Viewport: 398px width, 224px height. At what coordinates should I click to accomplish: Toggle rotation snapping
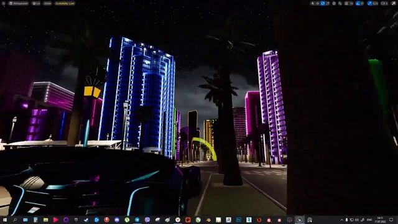coord(358,3)
